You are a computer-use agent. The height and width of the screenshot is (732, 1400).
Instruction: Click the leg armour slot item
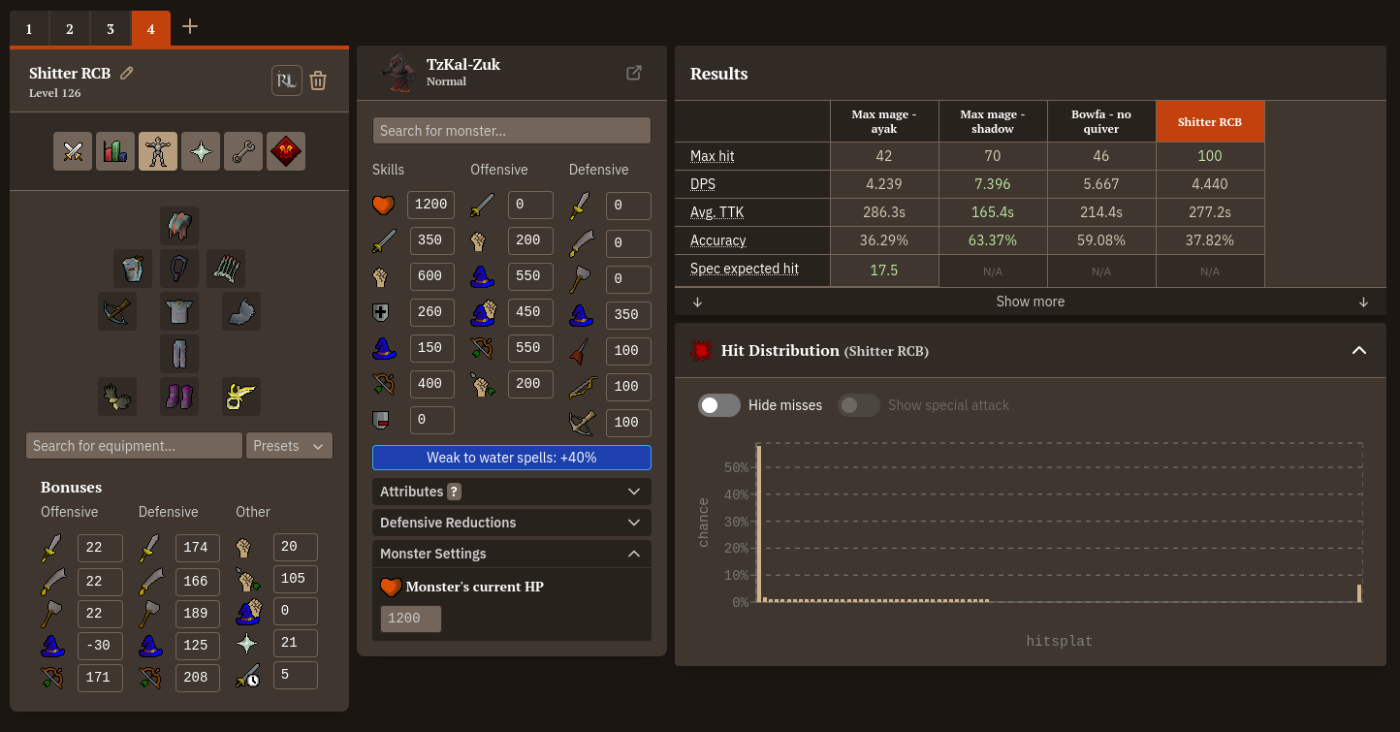click(x=179, y=354)
